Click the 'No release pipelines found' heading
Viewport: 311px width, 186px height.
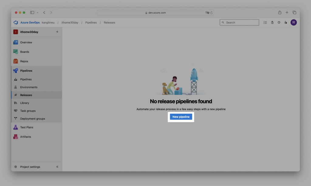click(x=181, y=101)
